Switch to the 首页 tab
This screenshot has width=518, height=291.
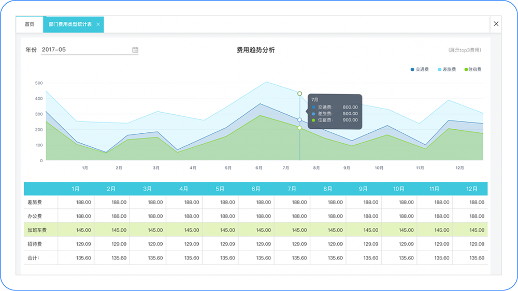click(x=30, y=24)
